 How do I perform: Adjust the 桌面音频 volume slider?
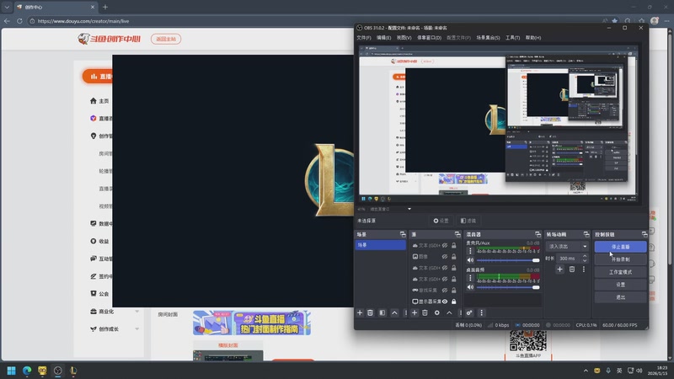[x=508, y=287]
